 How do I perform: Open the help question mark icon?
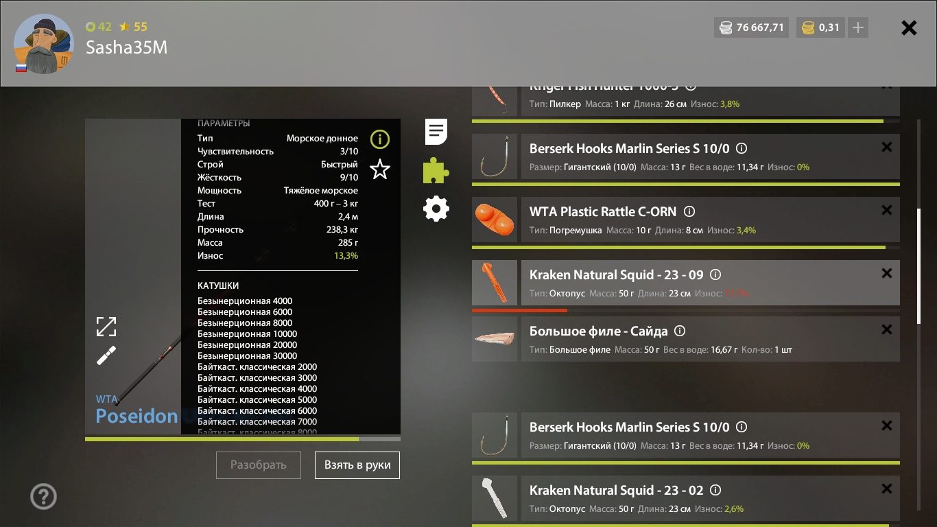44,496
